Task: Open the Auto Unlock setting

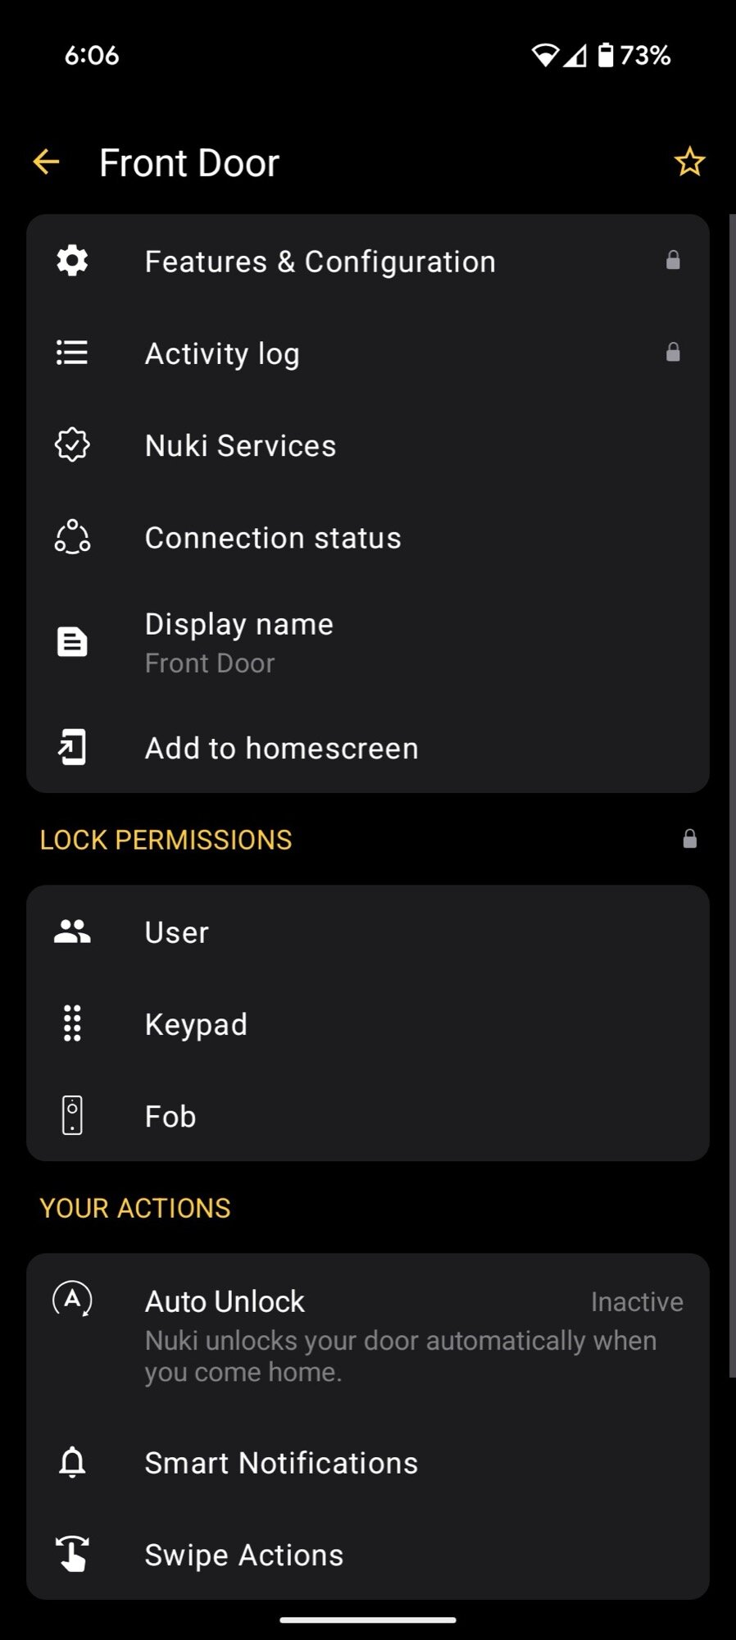Action: (225, 1301)
